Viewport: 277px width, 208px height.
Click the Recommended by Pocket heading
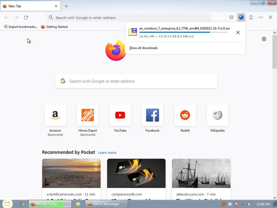click(x=68, y=152)
